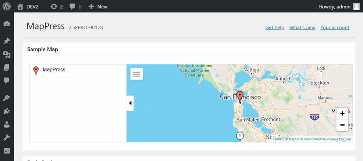Screen dimensions: 363x161
Task: Click the San Mateo map label
Action: 248,120
